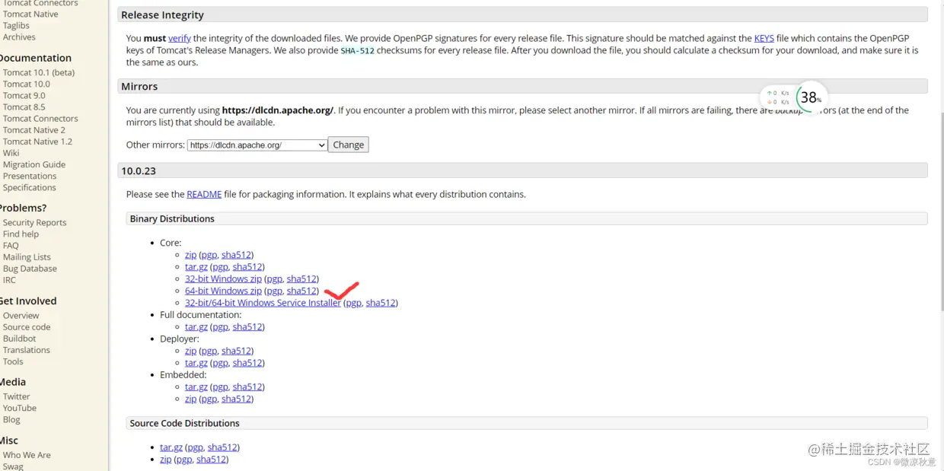Open the Source code sidebar link
Viewport: 944px width, 471px height.
click(27, 327)
